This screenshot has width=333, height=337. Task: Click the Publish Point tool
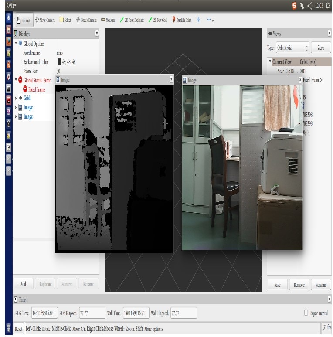pos(182,20)
